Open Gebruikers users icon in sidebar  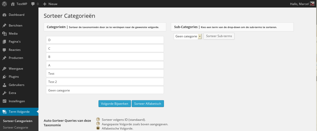(4, 85)
